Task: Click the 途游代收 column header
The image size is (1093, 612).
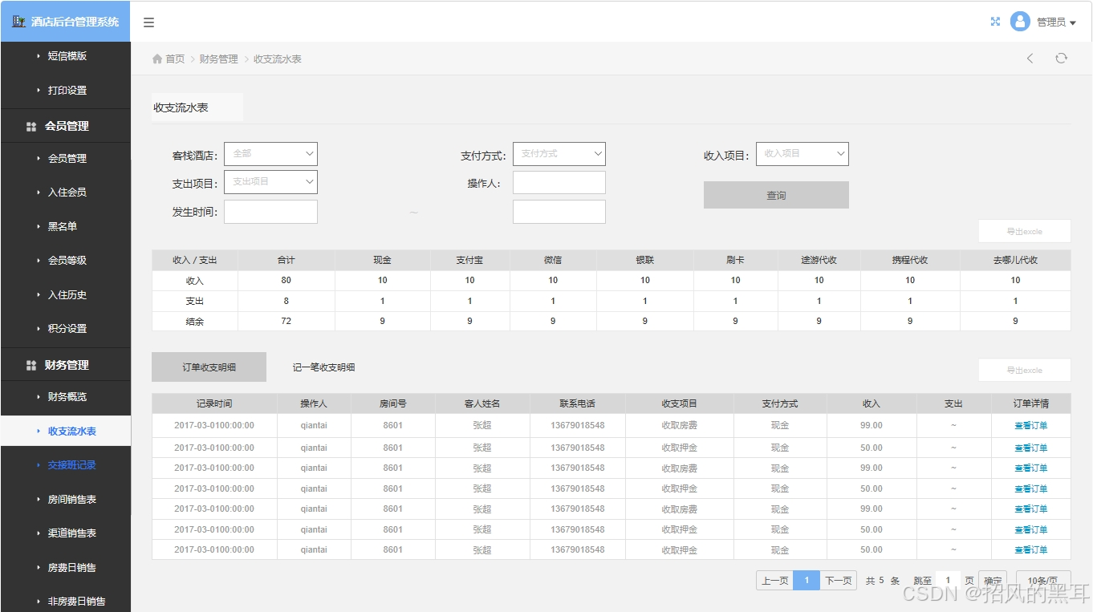Action: (x=819, y=260)
